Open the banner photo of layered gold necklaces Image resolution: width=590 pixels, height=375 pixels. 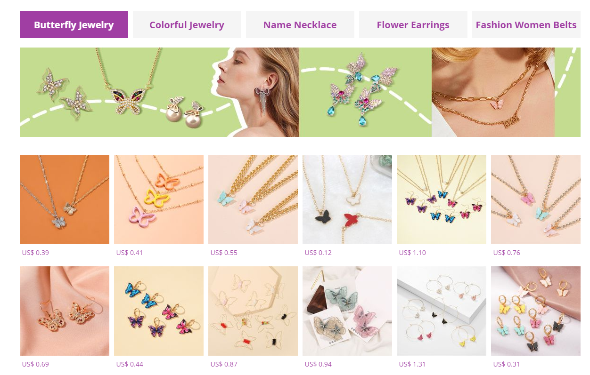coord(493,92)
